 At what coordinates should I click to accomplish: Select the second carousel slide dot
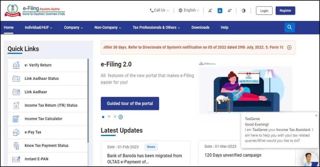click(109, 117)
